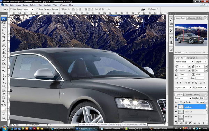Open the Workspace dropdown
Image resolution: width=209 pixels, height=131 pixels.
tap(153, 9)
